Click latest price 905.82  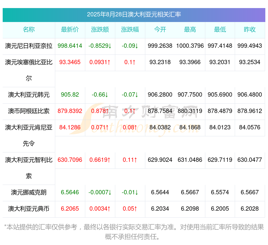pos(70,95)
